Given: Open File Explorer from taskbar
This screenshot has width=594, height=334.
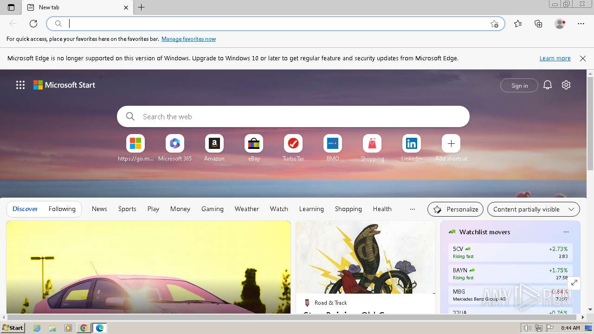Looking at the screenshot, I should click(52, 328).
